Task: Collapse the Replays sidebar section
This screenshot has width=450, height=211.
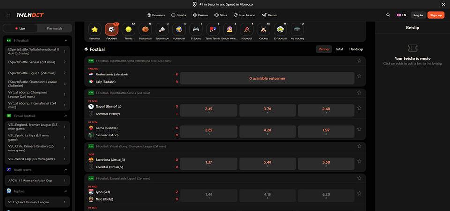Action: (66, 191)
